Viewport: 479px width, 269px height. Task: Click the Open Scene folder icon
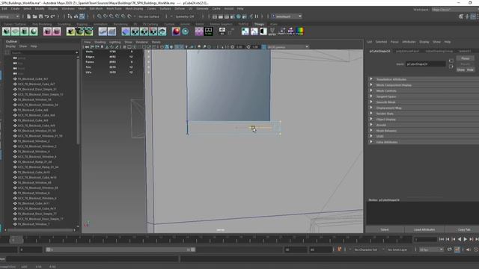34,16
